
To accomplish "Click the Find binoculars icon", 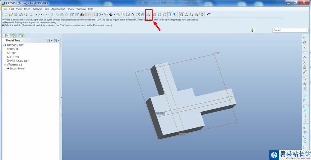I will 82,15.
